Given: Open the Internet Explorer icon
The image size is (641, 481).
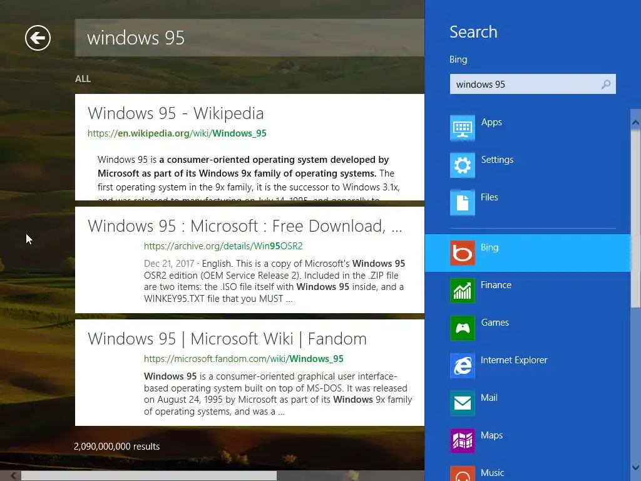Looking at the screenshot, I should tap(463, 366).
